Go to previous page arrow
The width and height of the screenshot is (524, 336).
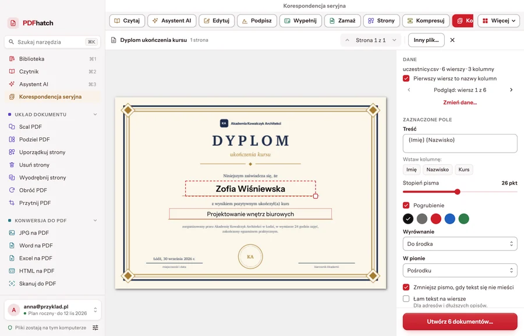[x=347, y=40]
